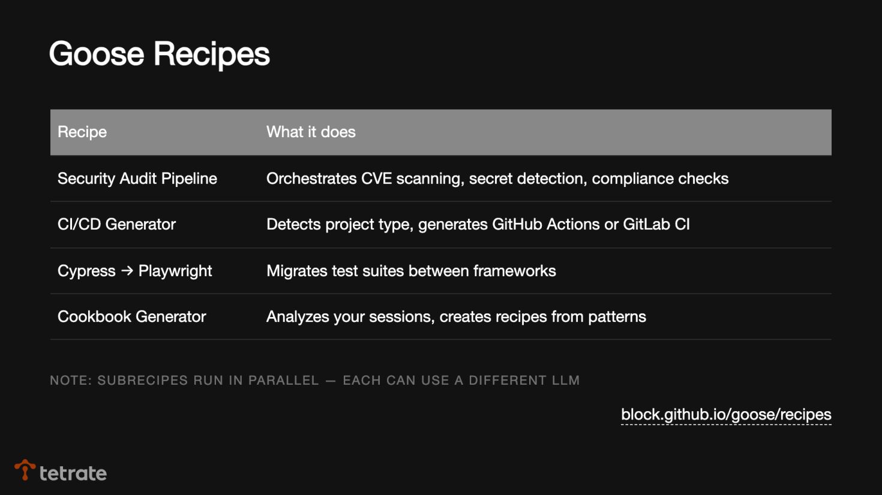The height and width of the screenshot is (495, 882).
Task: Click GitLab CI text in the description
Action: pyautogui.click(x=656, y=224)
